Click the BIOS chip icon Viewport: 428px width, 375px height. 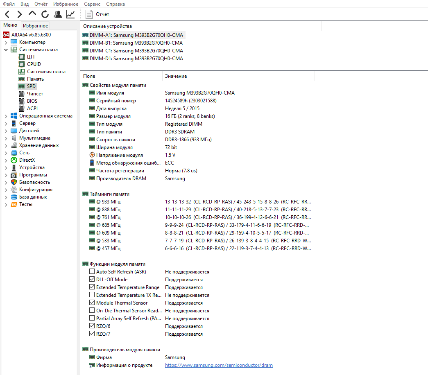(x=22, y=101)
